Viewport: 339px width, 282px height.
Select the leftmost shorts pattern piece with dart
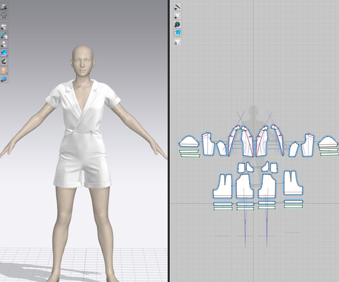(x=223, y=186)
